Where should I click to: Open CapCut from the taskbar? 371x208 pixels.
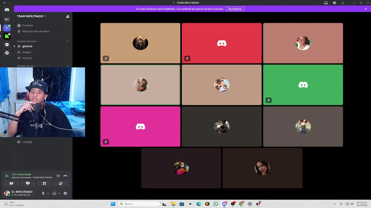coord(190,204)
